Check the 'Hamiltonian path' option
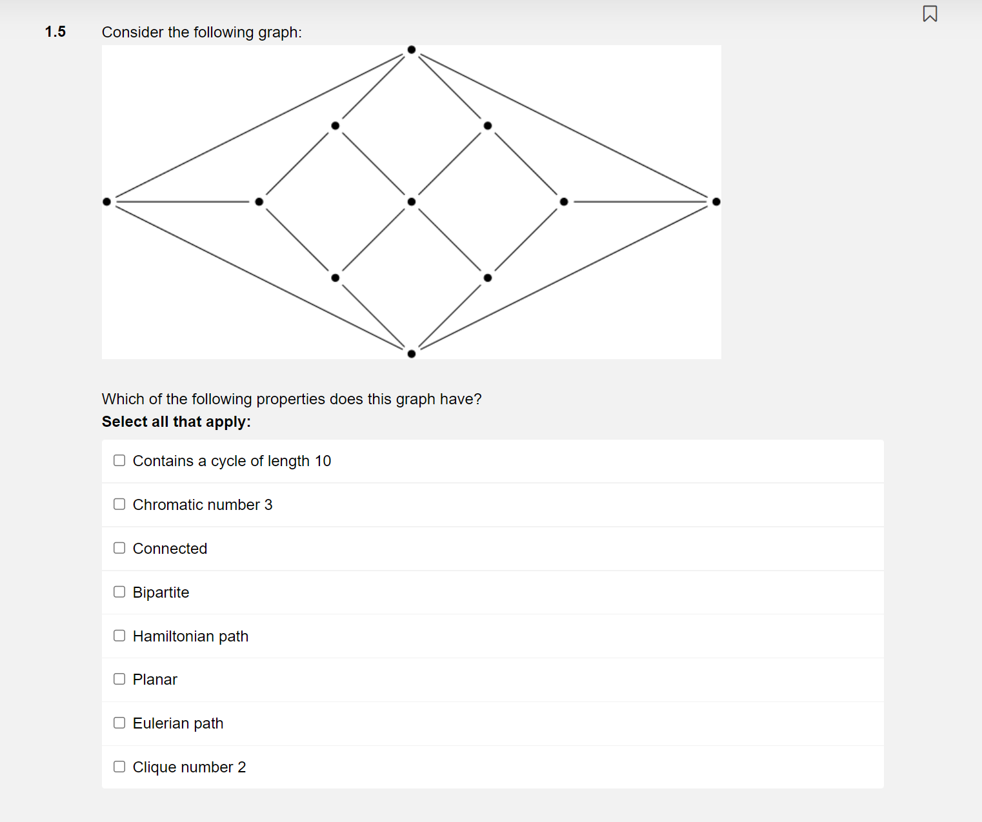Image resolution: width=982 pixels, height=822 pixels. [x=119, y=635]
